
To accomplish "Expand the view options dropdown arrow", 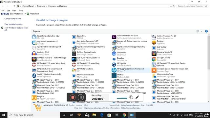I will pos(201,31).
